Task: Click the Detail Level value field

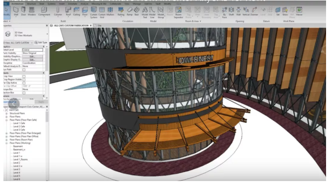Action: (33, 50)
